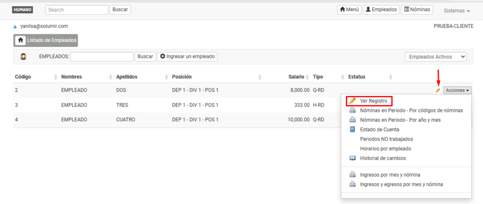This screenshot has height=204, width=483.
Task: Open Ingresos por mes y nómina report
Action: (x=390, y=175)
